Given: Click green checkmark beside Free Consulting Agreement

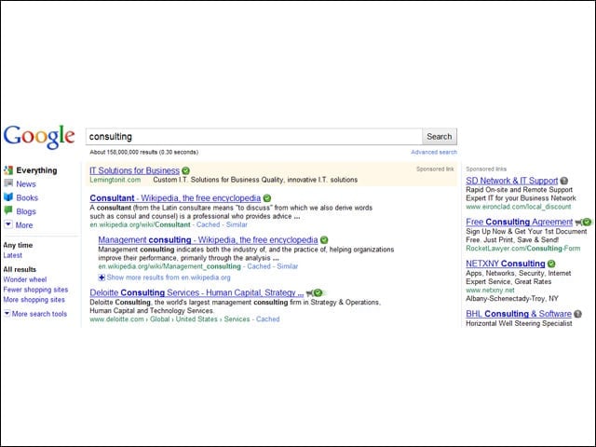Looking at the screenshot, I should pos(588,222).
